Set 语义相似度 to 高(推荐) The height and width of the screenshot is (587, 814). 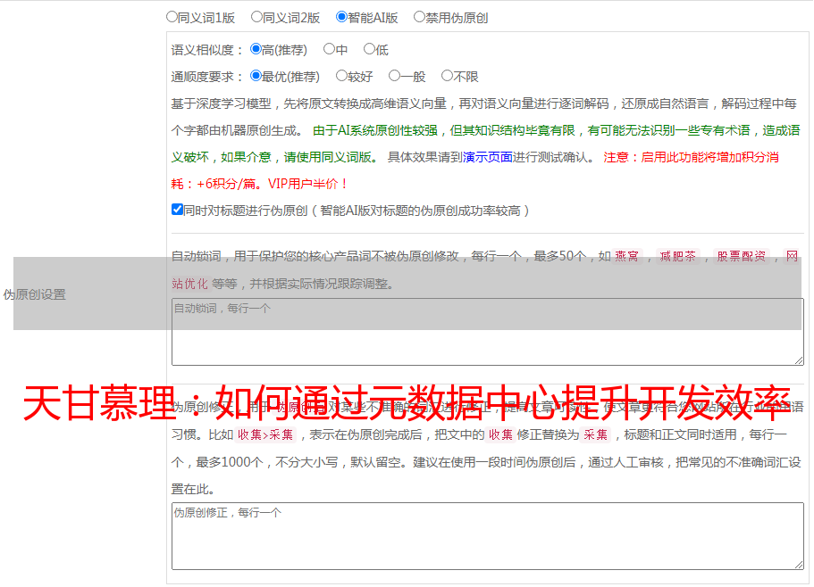(256, 49)
